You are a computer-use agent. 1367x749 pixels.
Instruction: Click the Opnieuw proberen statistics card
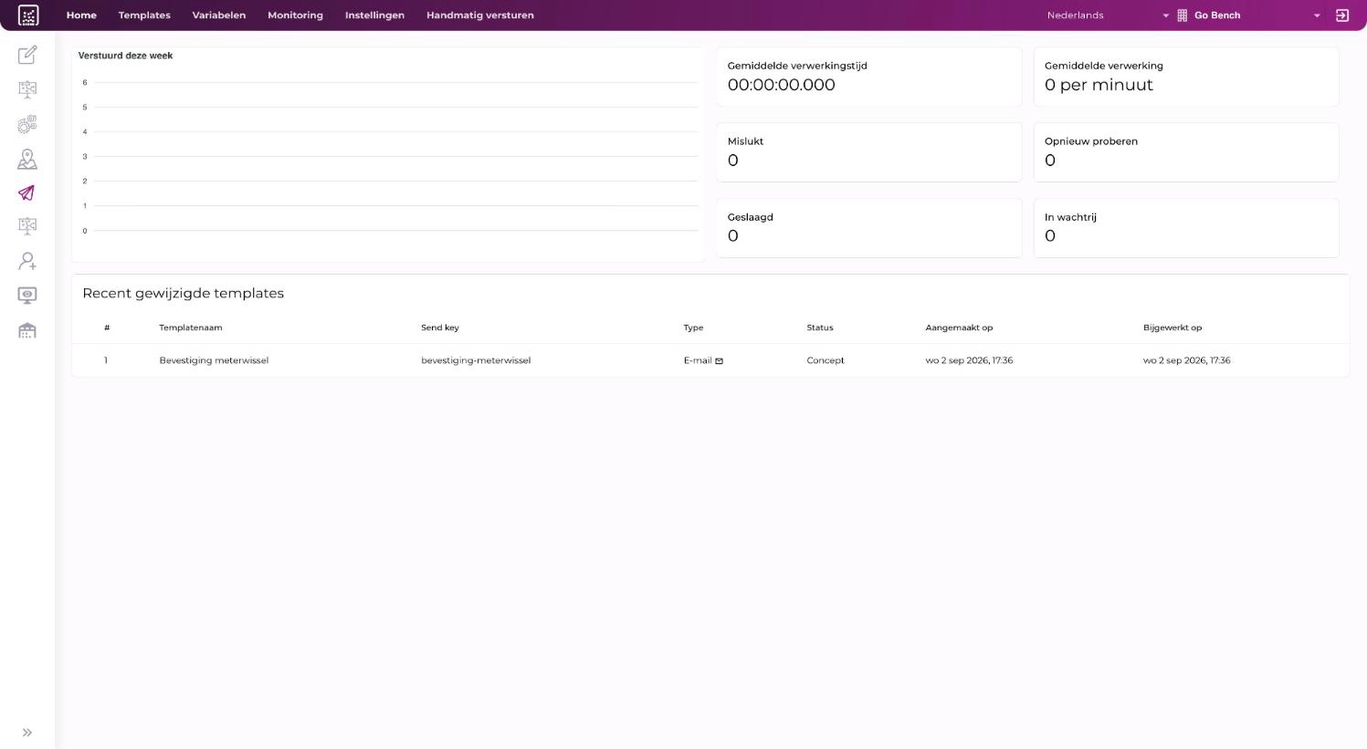(1186, 152)
